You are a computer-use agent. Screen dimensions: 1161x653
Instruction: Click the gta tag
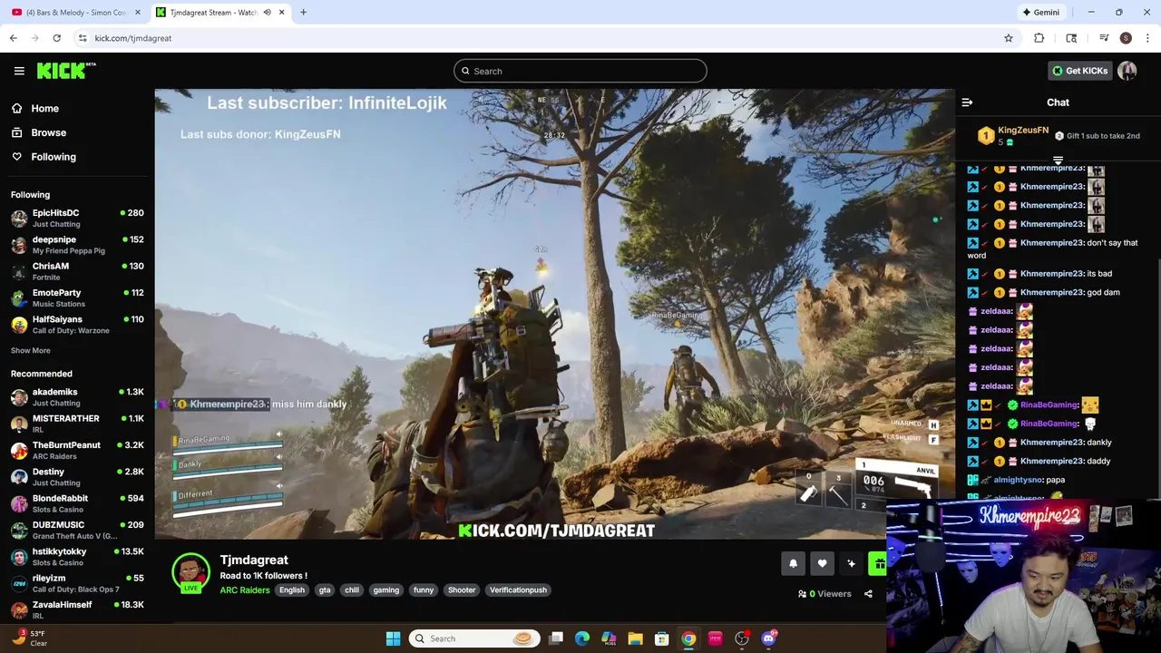(x=325, y=590)
